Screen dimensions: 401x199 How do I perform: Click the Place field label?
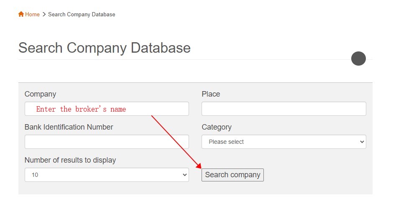pos(211,94)
